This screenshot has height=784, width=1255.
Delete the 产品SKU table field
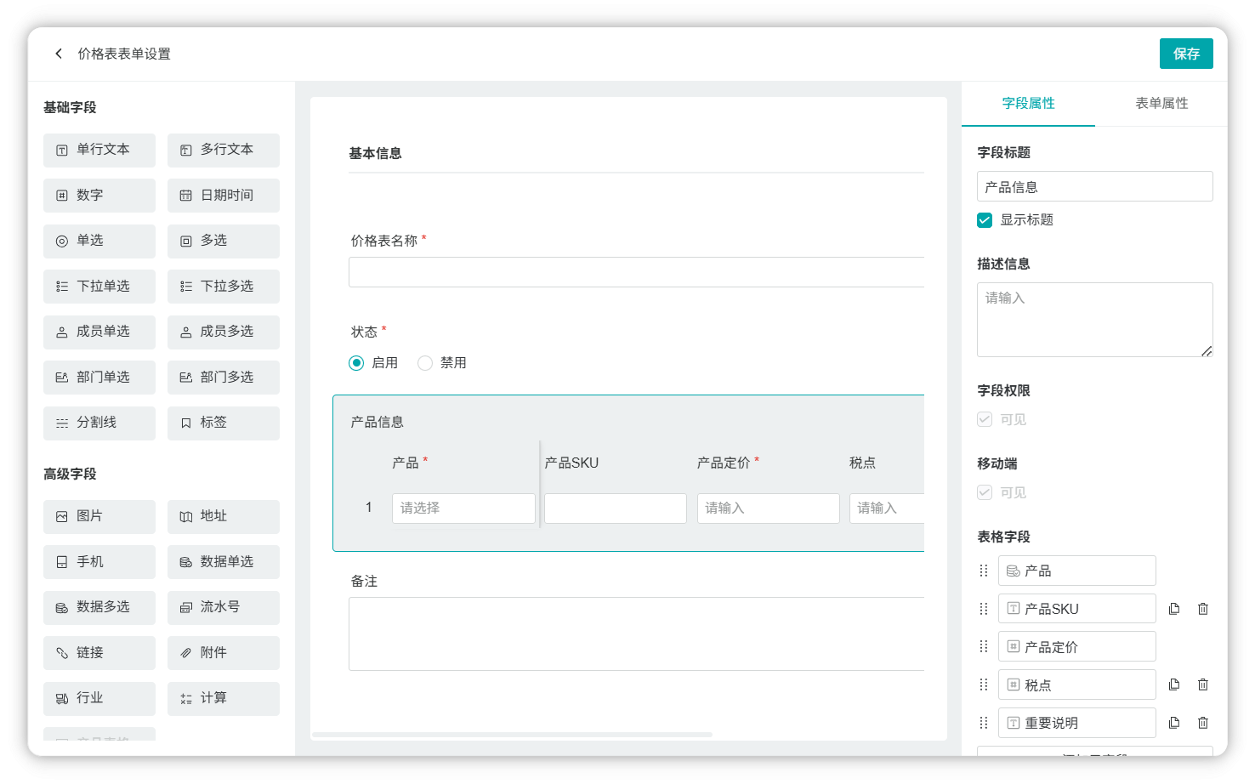pos(1203,609)
